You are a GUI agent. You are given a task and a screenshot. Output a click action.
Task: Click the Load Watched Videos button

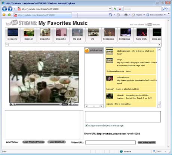pos(34,142)
